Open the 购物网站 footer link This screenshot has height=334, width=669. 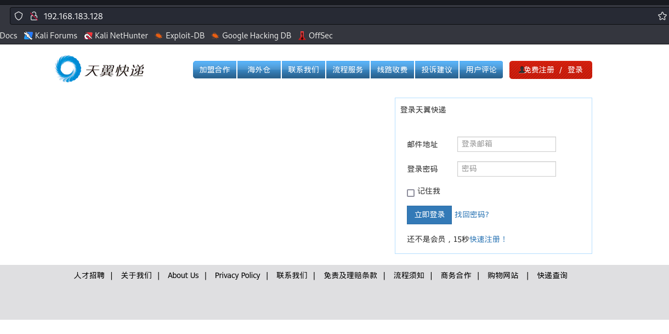coord(503,275)
